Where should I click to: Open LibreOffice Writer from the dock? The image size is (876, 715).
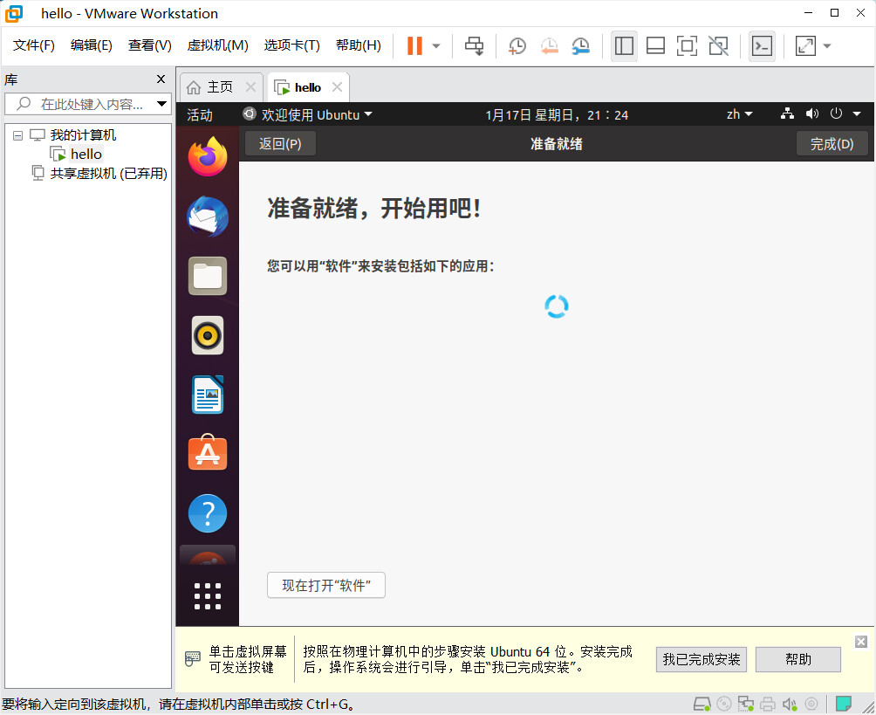click(x=208, y=395)
